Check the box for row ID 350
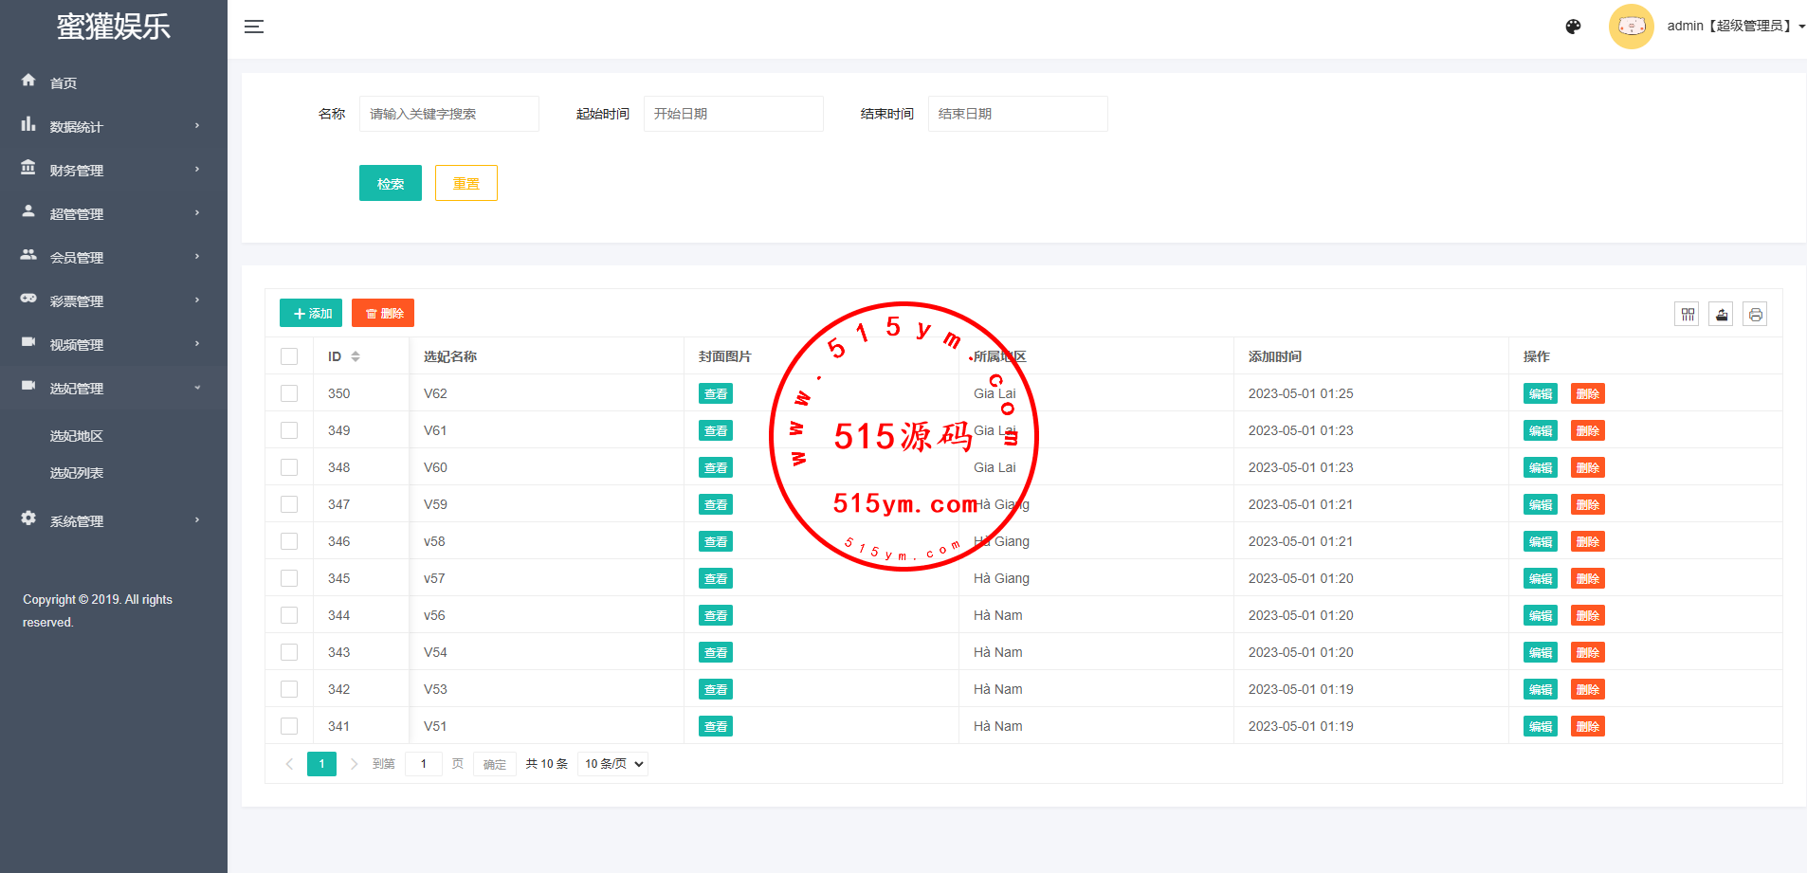1807x873 pixels. click(289, 393)
